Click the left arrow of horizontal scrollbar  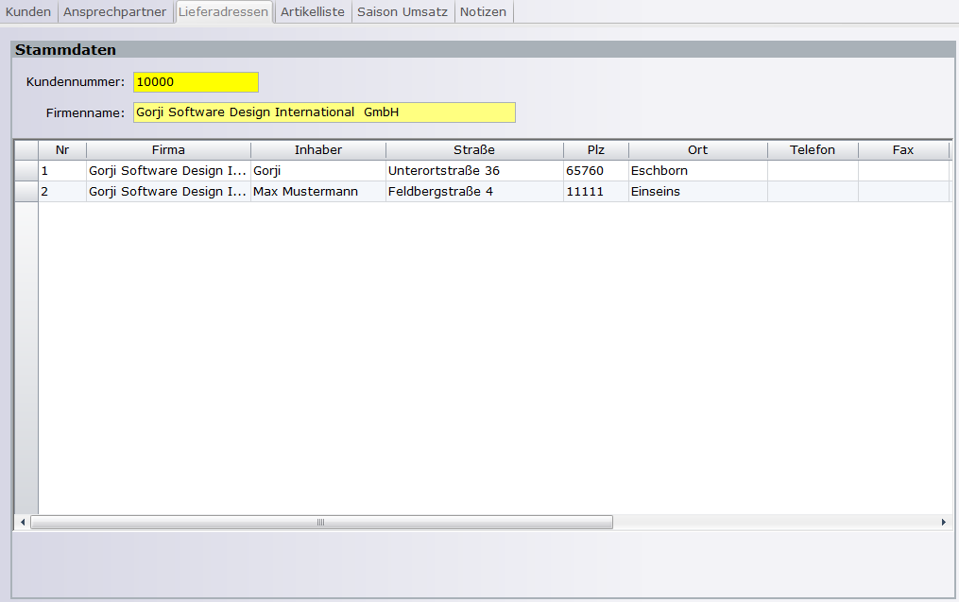pos(23,523)
